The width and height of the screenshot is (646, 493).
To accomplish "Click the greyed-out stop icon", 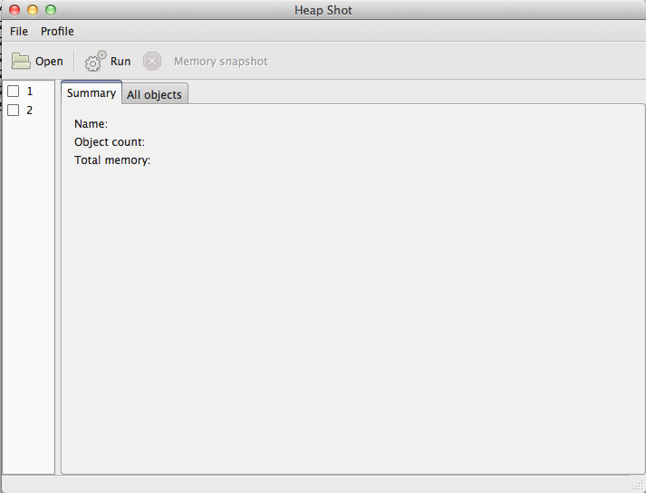I will (152, 62).
